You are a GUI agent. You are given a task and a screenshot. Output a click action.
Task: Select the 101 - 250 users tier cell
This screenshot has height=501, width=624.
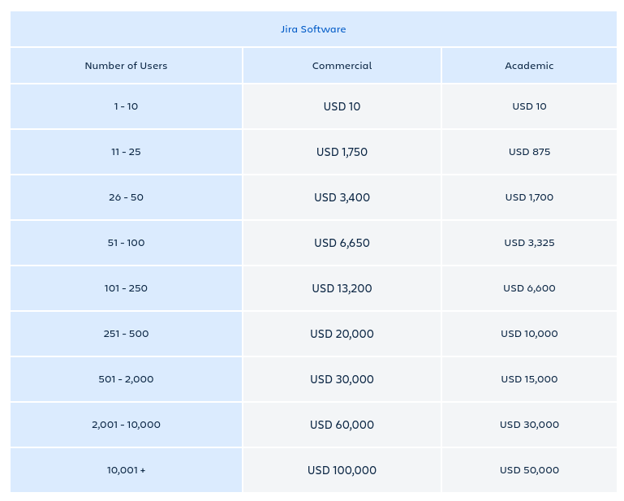[126, 288]
